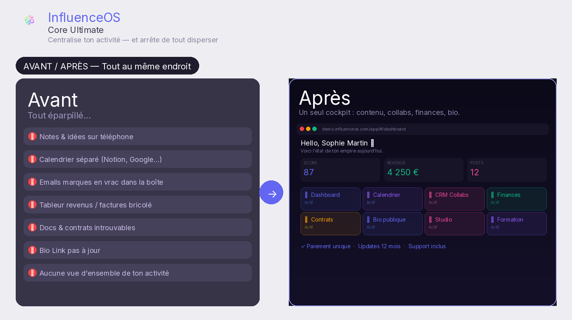Screen dimensions: 572x320
Task: Select the Contrats module tile
Action: (x=330, y=224)
